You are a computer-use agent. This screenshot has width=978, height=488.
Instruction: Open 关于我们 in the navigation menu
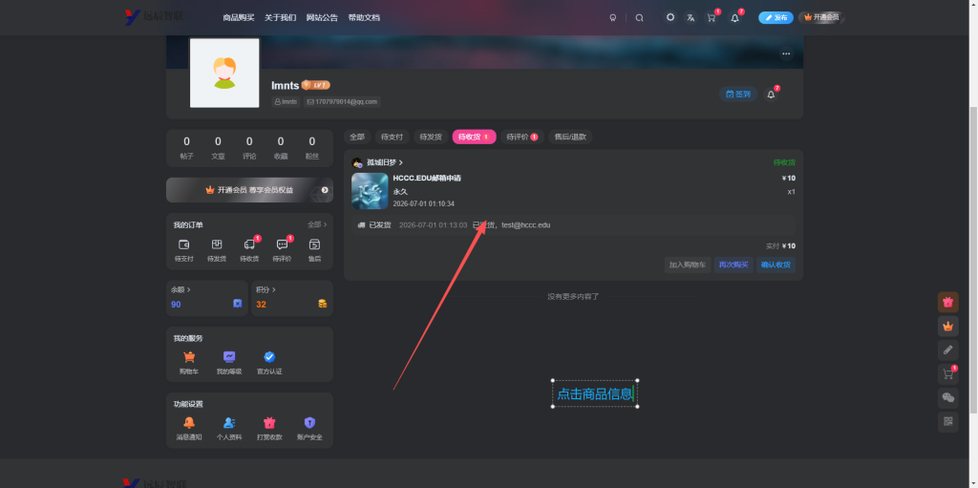tap(280, 17)
